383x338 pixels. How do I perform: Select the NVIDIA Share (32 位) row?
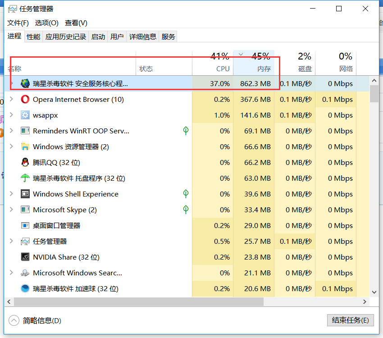tap(187, 257)
